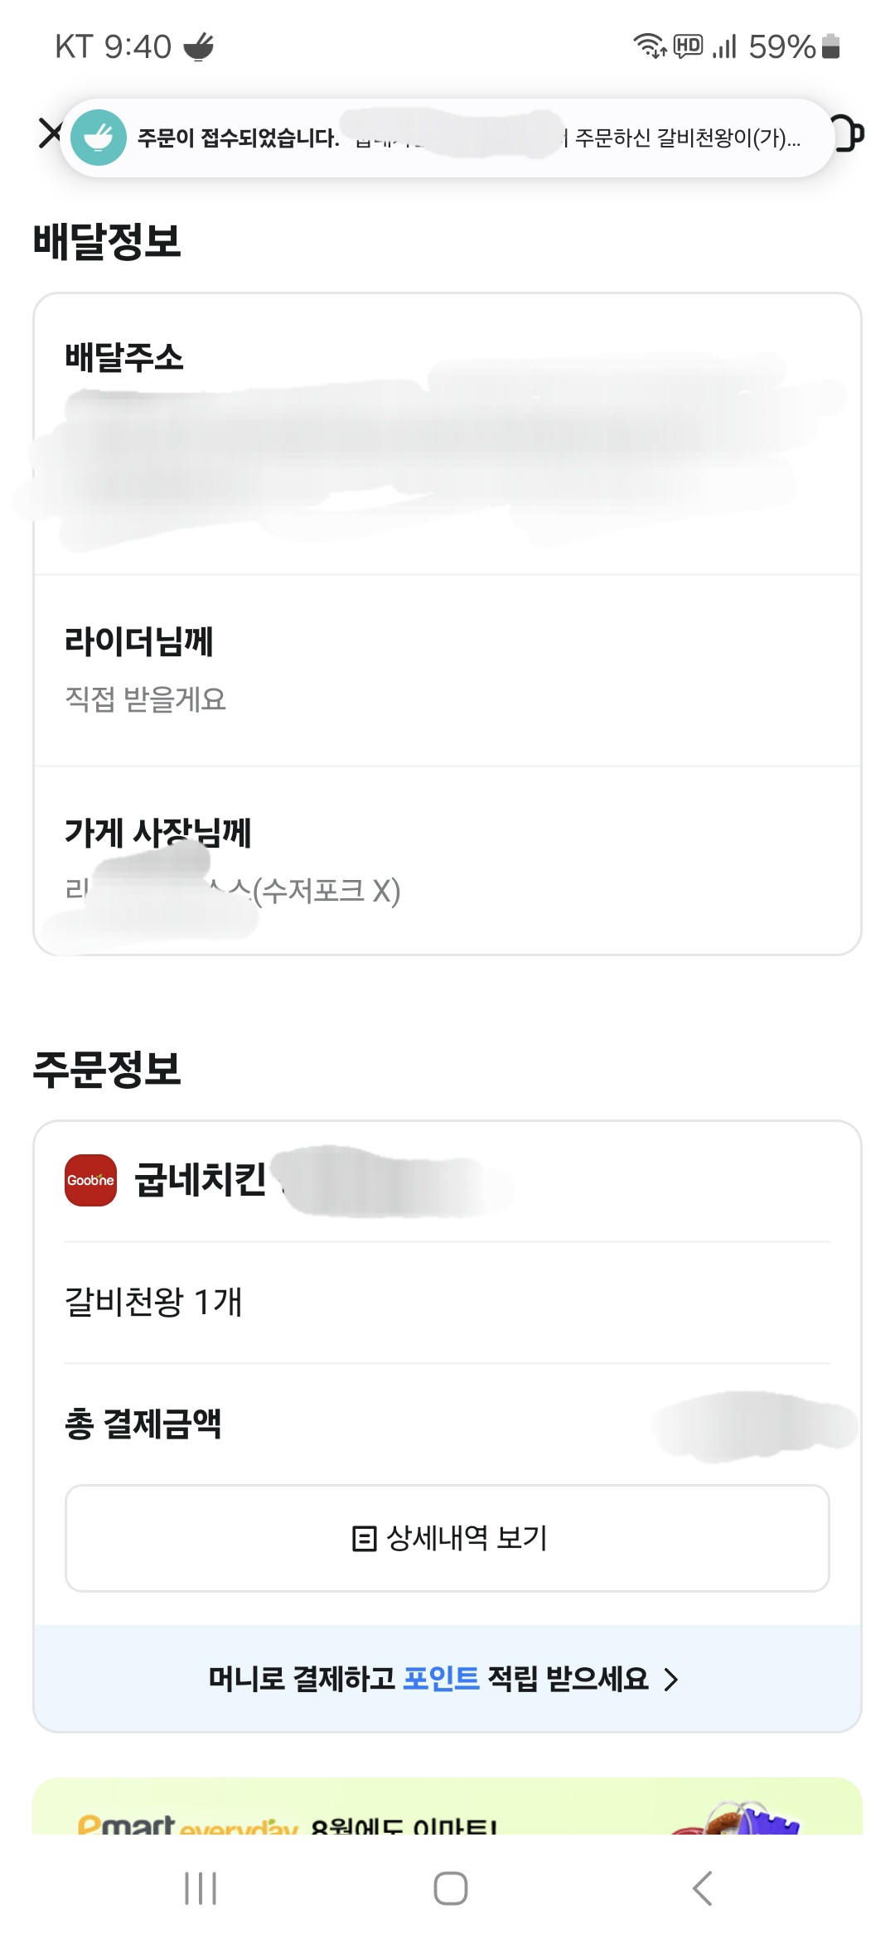Tap the 총 결제금액 row

click(x=447, y=1424)
